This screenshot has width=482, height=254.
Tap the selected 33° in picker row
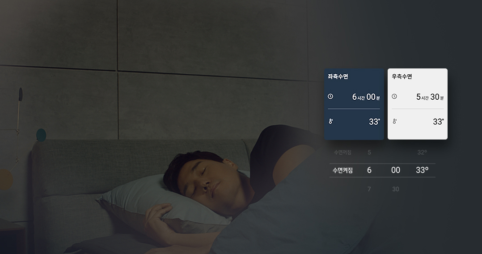pyautogui.click(x=422, y=170)
